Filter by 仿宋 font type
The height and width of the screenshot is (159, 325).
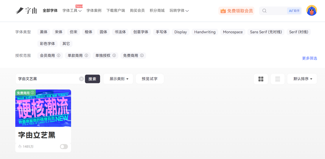[x=74, y=32]
